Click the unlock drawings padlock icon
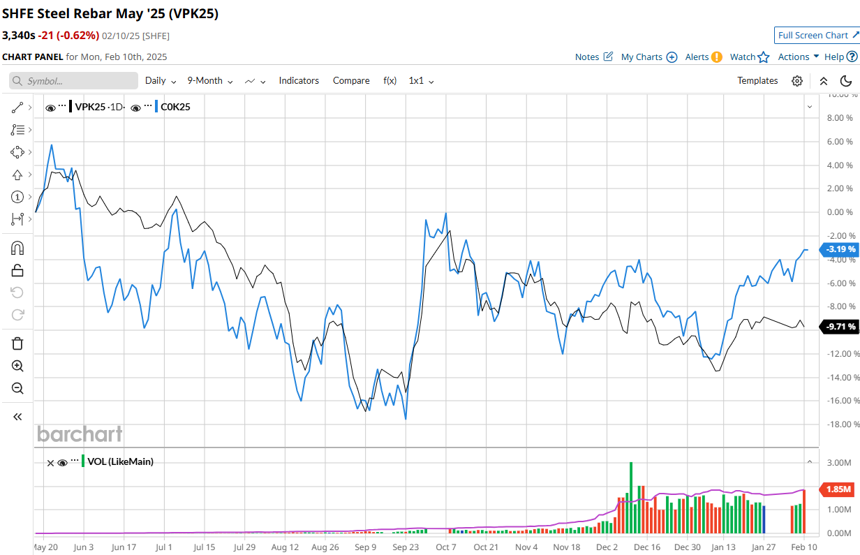The image size is (860, 555). pos(18,270)
